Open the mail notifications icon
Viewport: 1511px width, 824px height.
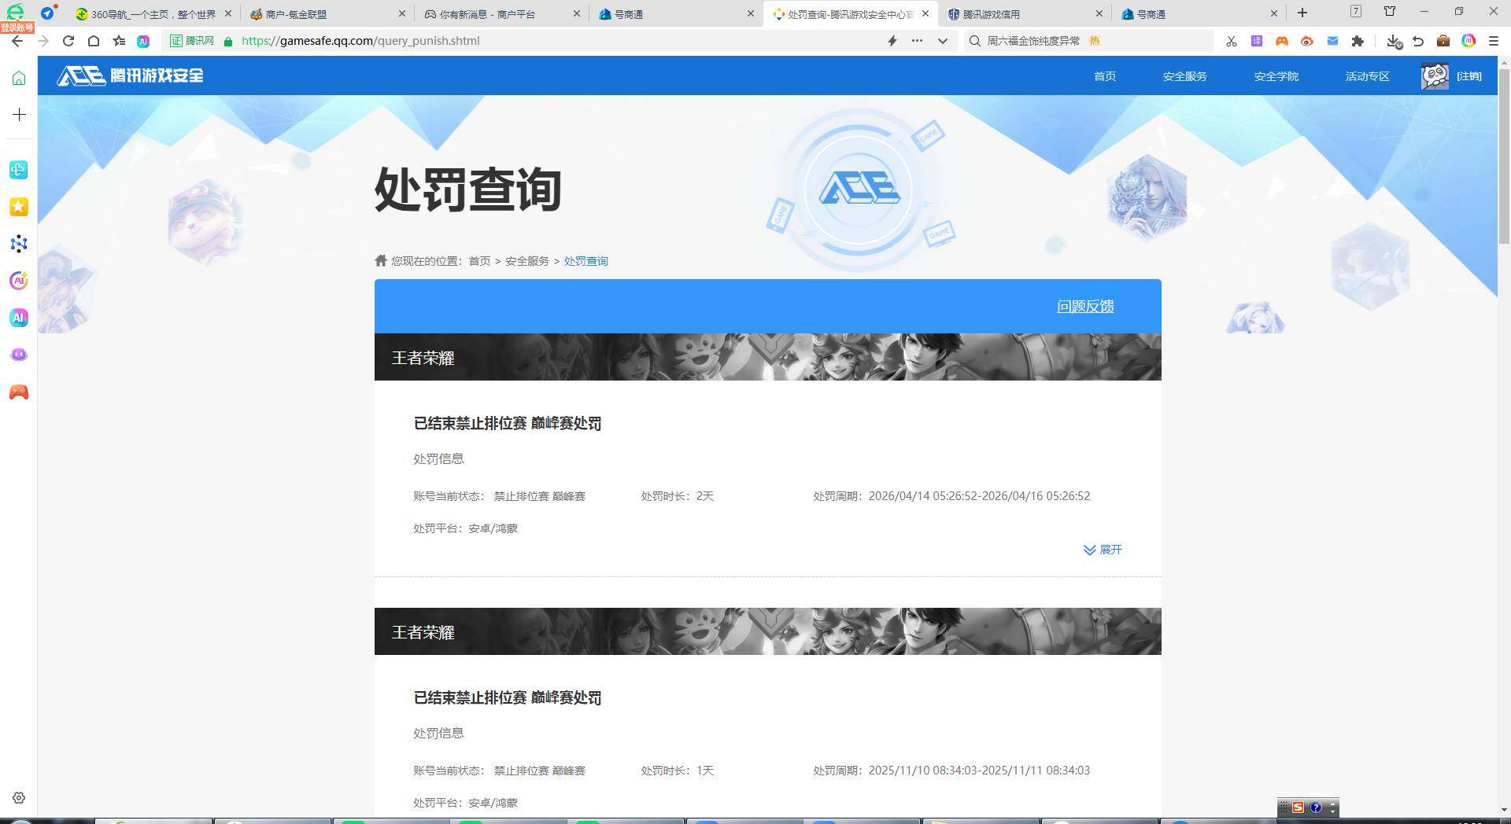pos(1333,41)
